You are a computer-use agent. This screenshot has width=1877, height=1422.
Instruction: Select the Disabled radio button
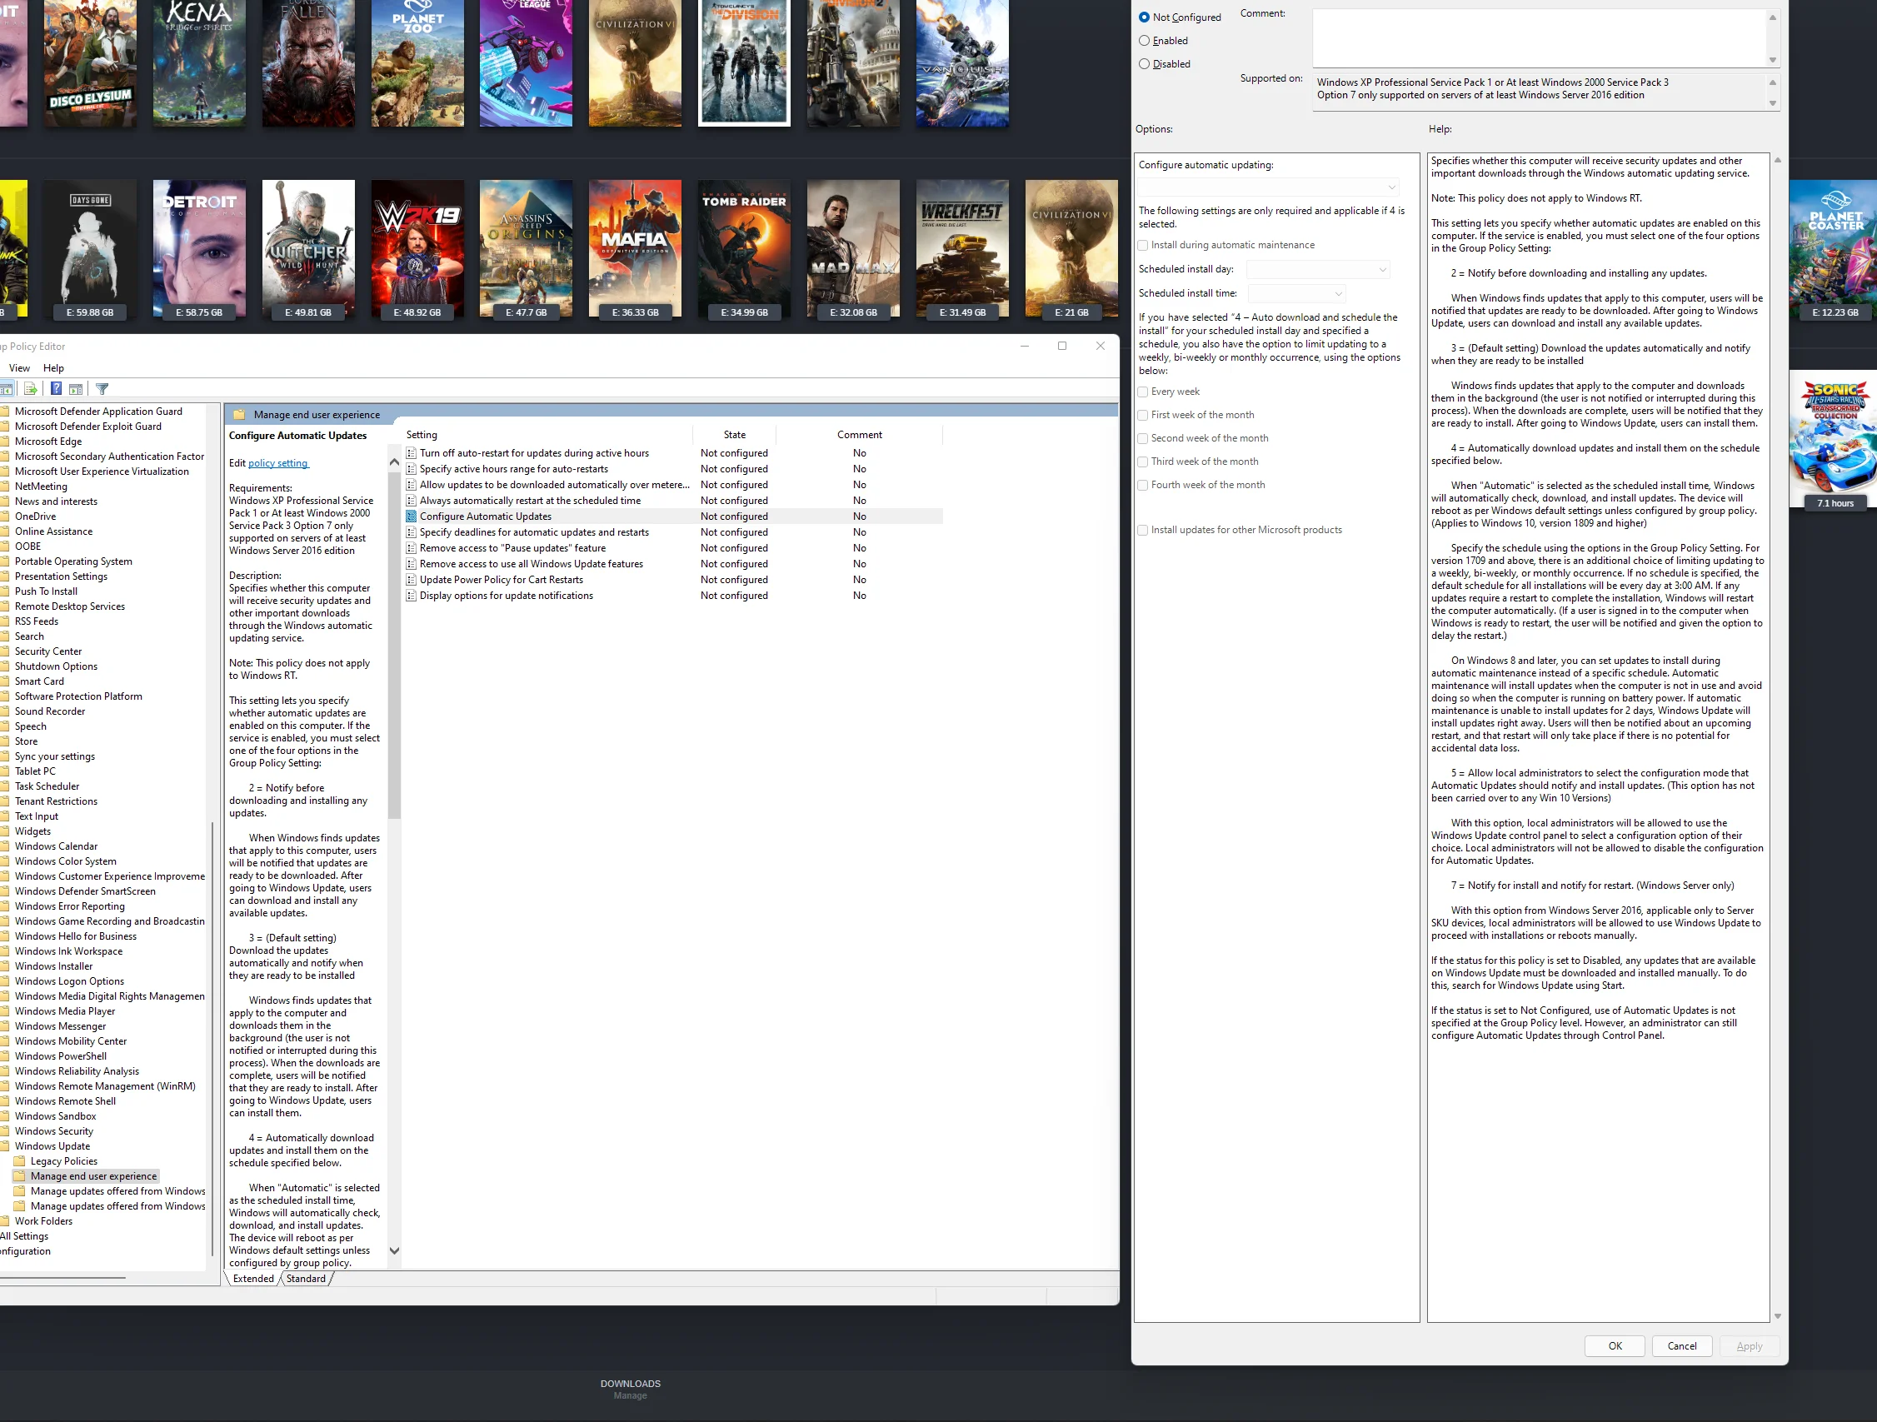[1144, 64]
